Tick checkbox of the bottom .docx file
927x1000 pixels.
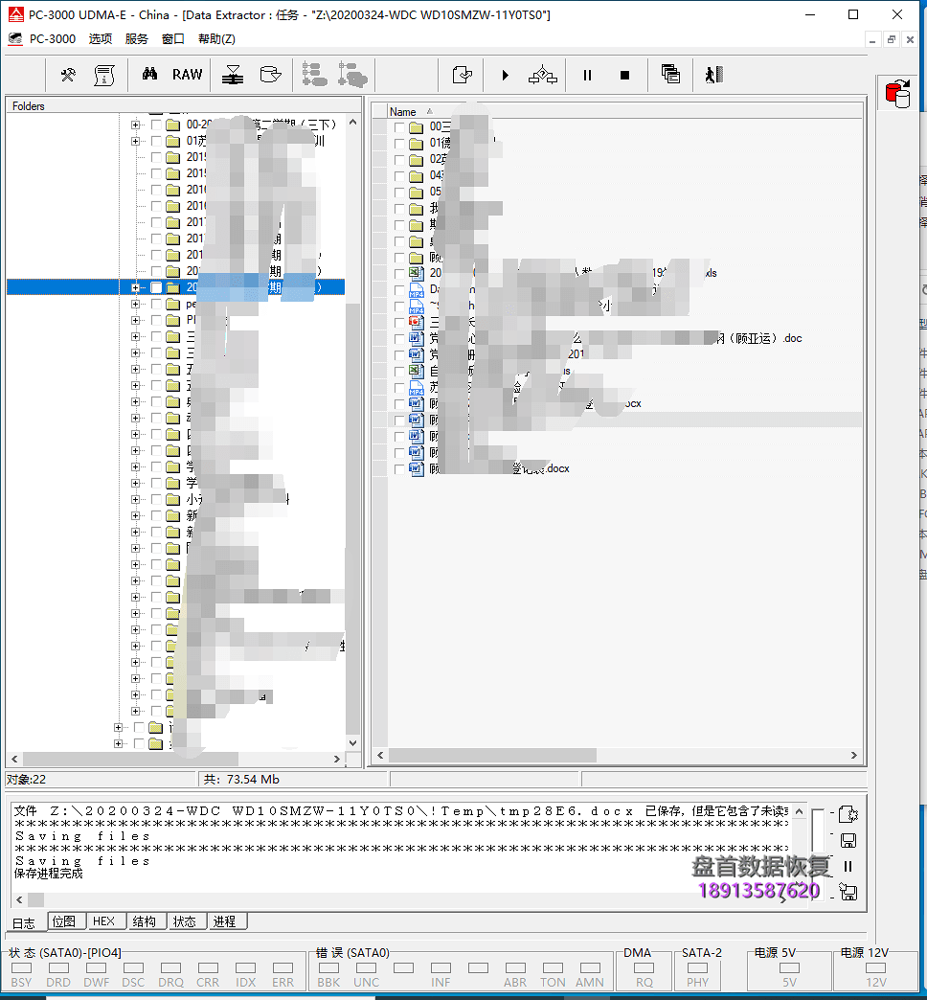click(x=399, y=468)
